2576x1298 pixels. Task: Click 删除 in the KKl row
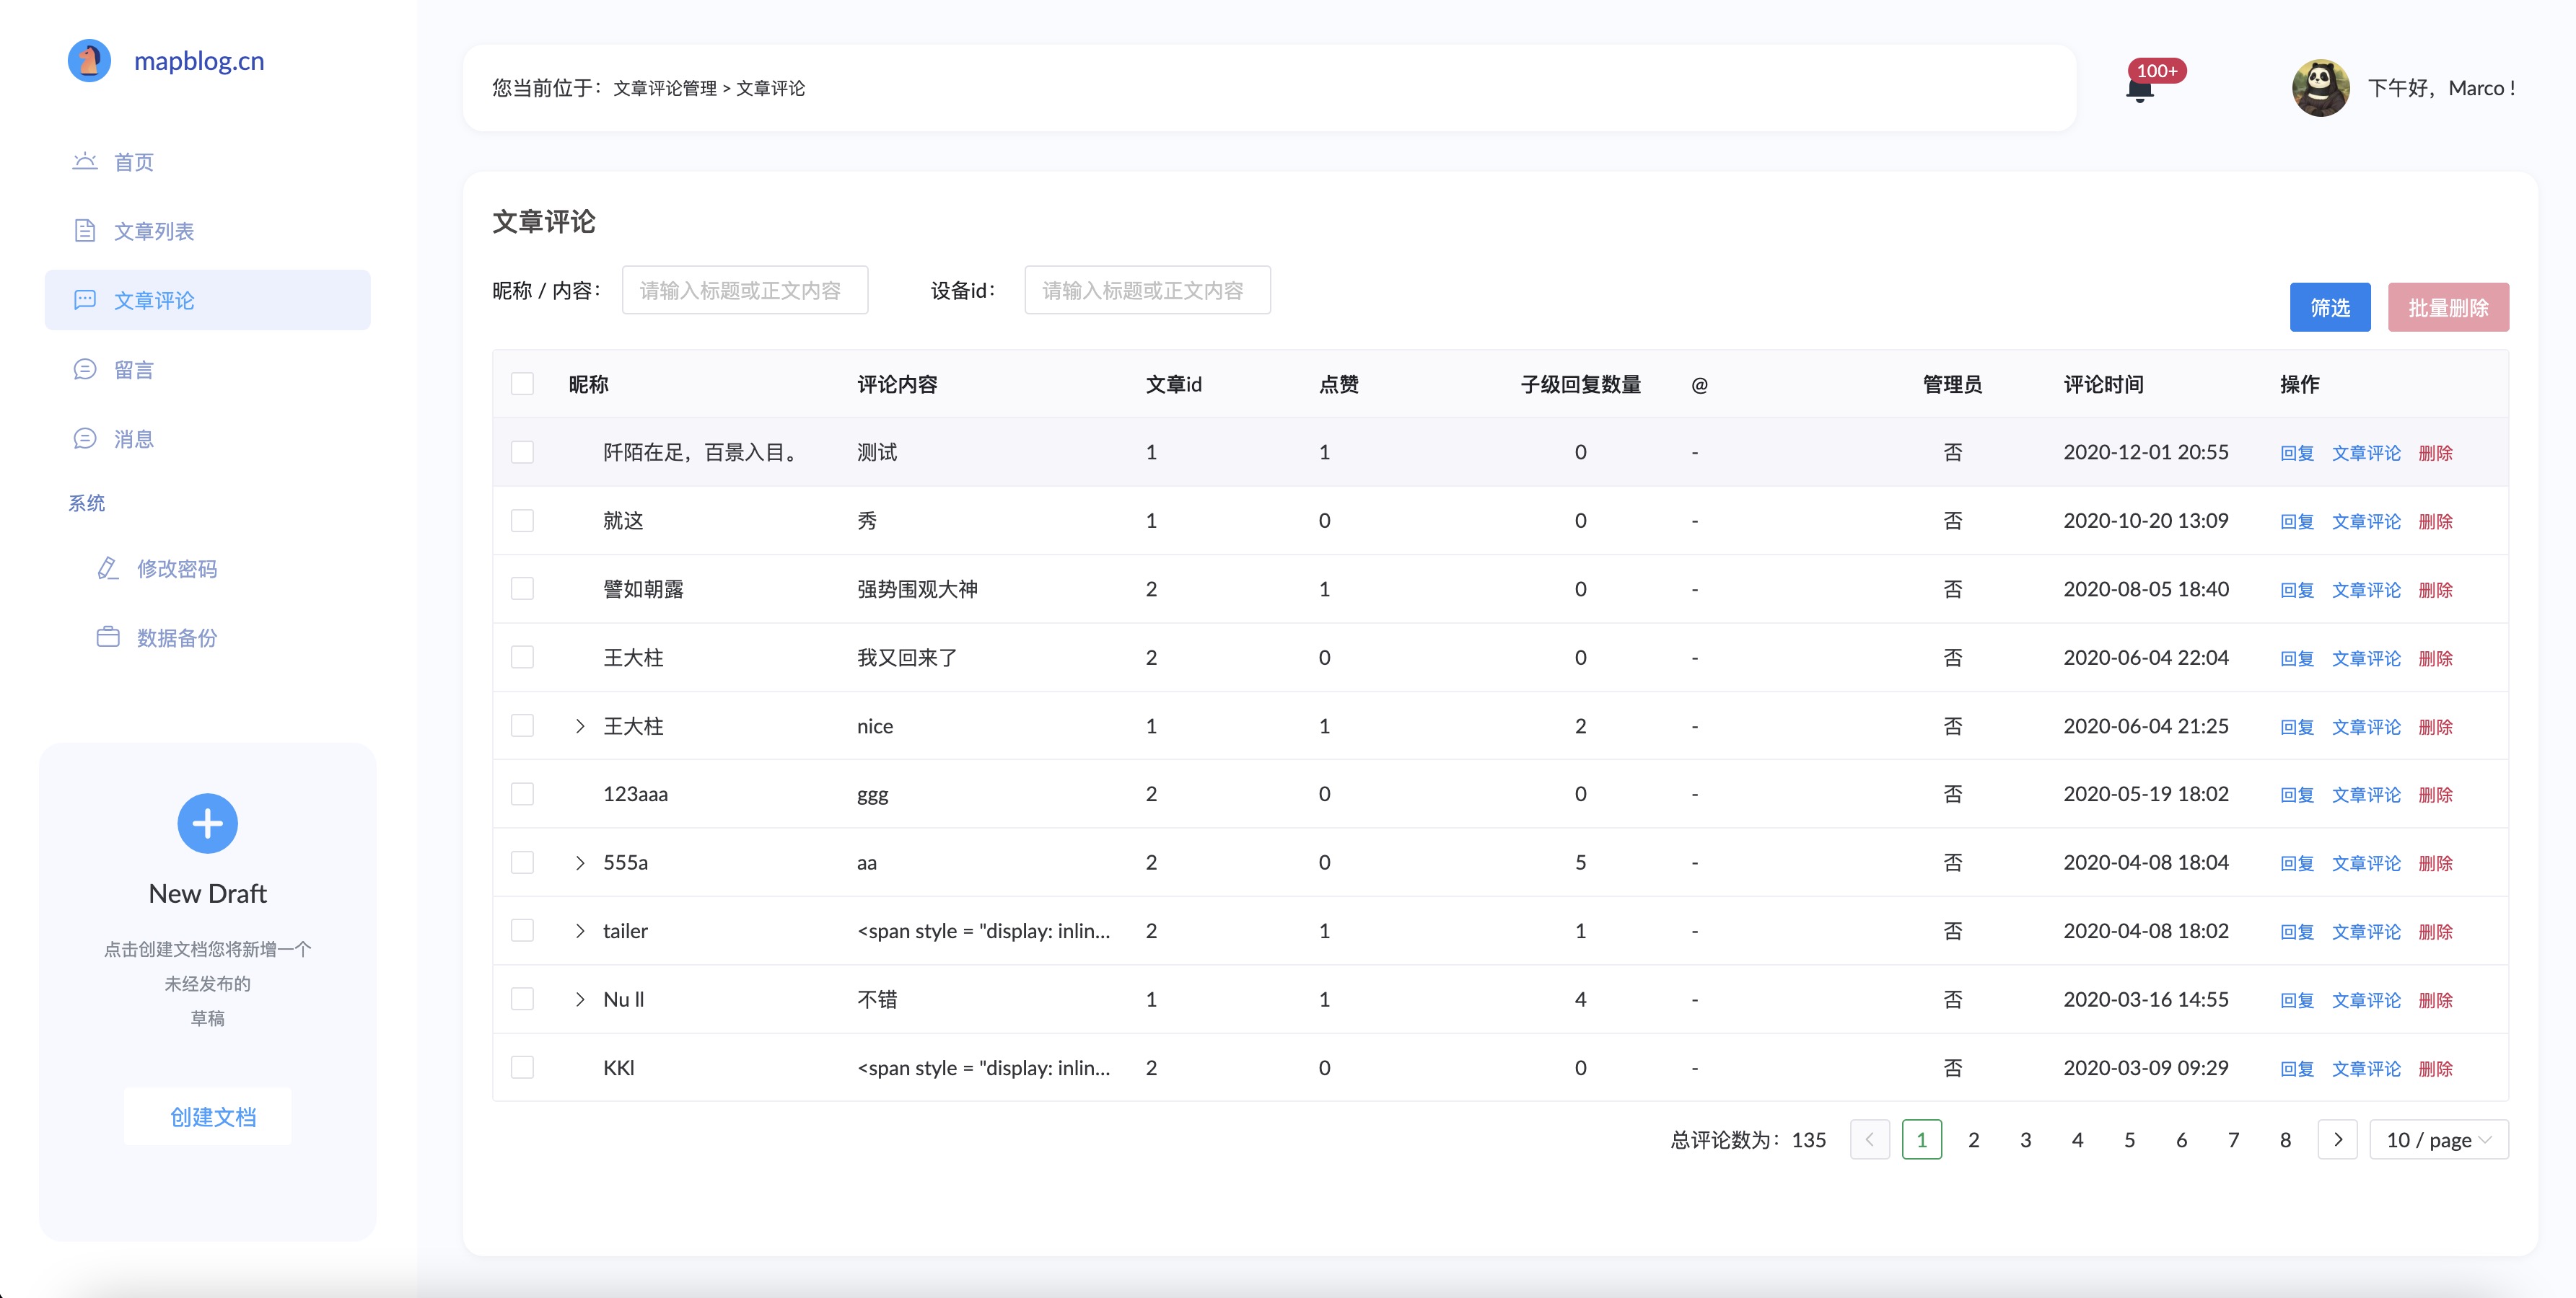[2435, 1068]
